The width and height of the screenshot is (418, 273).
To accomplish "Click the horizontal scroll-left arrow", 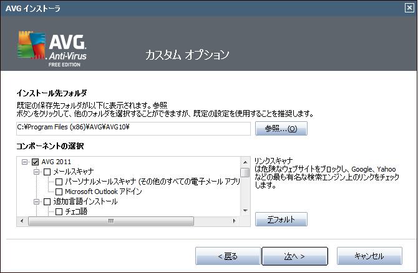I will point(22,221).
